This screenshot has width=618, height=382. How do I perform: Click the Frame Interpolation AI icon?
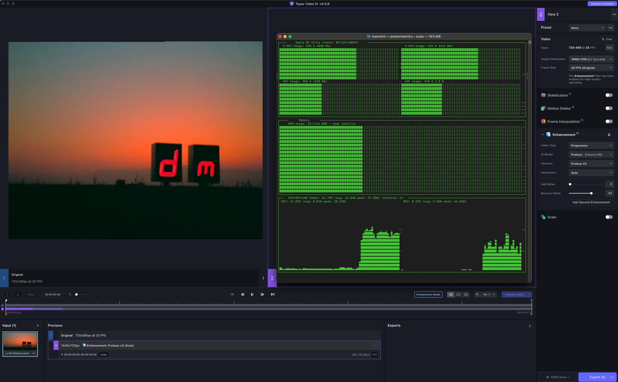pos(544,121)
